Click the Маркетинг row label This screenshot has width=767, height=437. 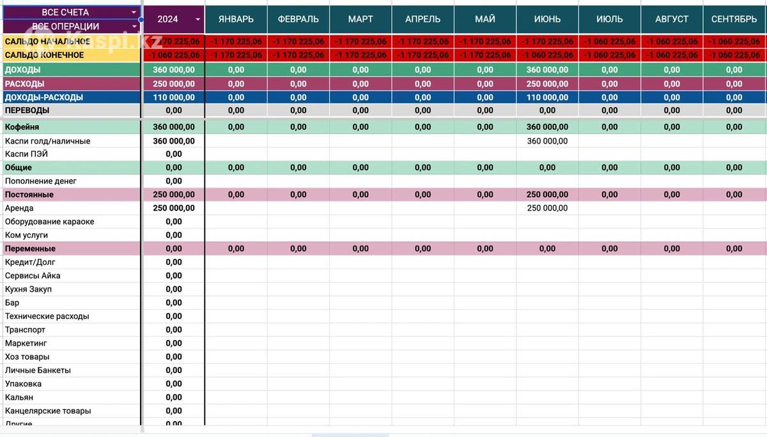[x=25, y=343]
